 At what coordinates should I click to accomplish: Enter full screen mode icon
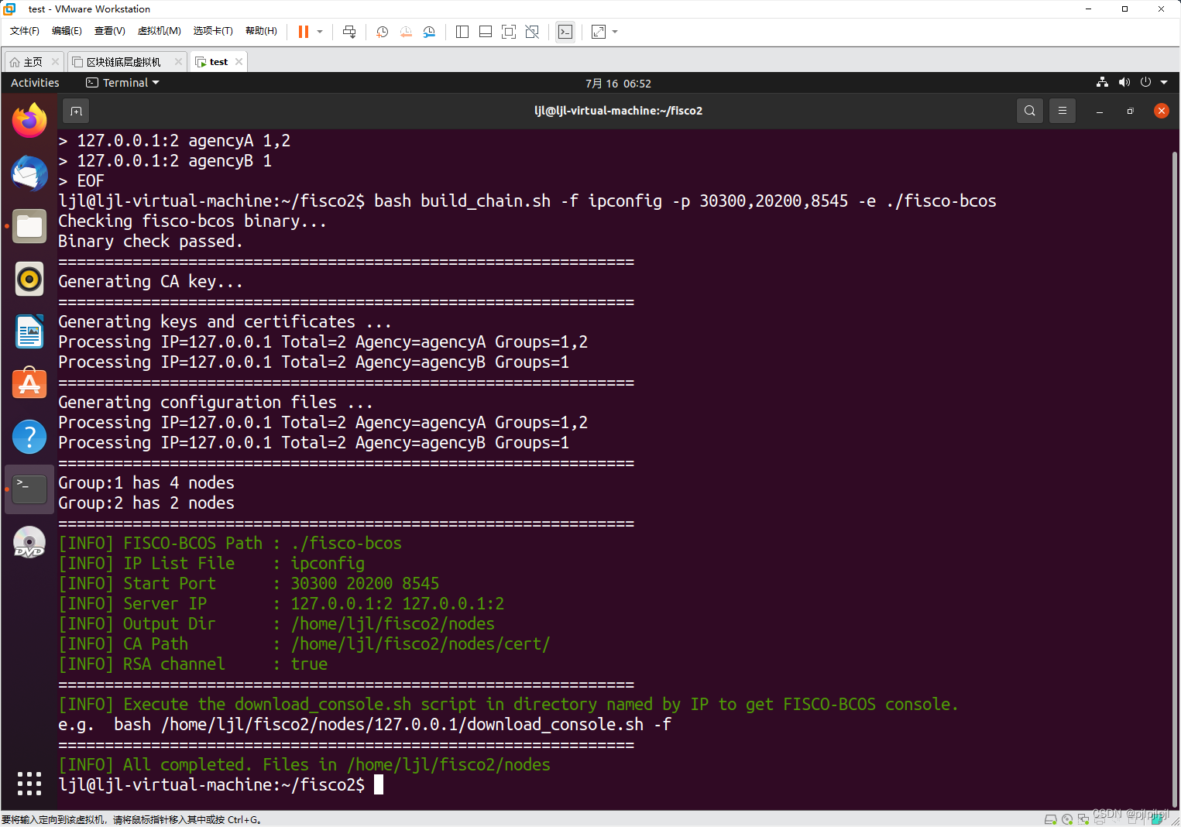coord(509,32)
